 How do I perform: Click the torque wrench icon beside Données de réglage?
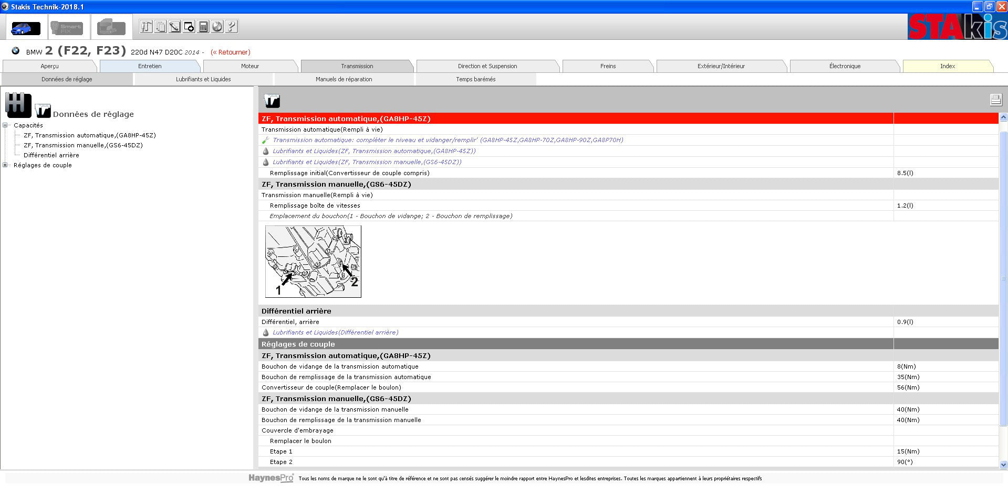(43, 111)
